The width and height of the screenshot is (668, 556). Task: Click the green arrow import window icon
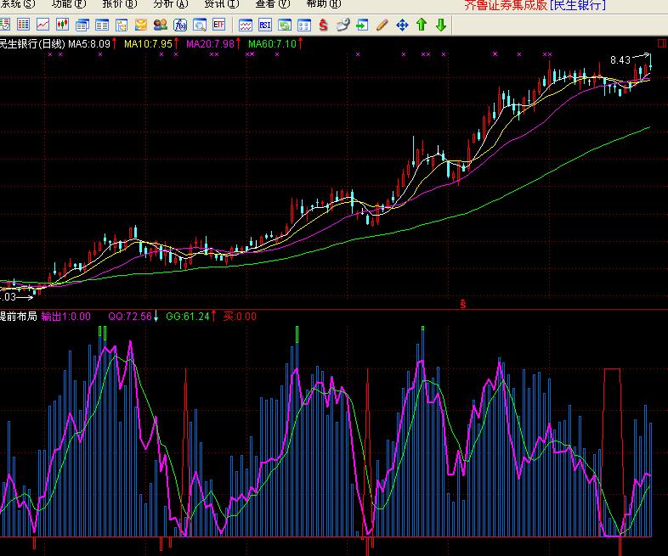[362, 25]
